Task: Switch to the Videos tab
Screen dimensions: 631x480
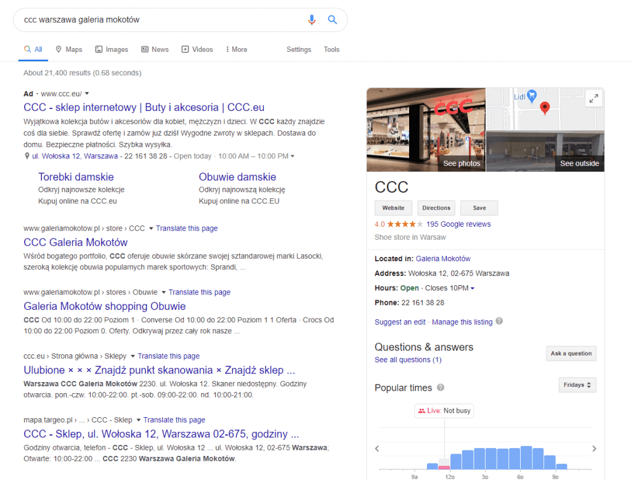Action: [x=197, y=49]
